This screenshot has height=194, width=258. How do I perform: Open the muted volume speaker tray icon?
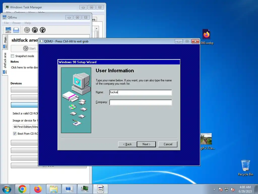233,189
